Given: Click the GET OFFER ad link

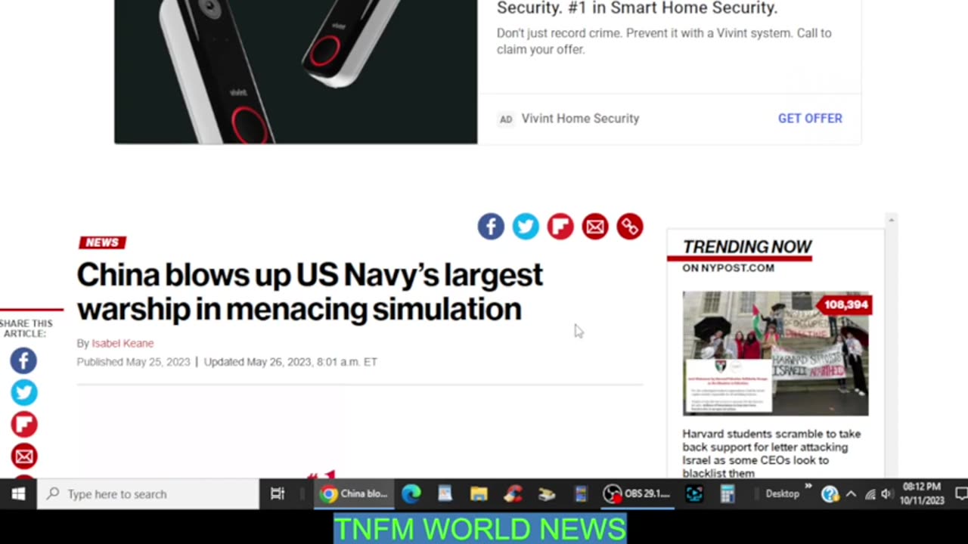Looking at the screenshot, I should point(810,119).
